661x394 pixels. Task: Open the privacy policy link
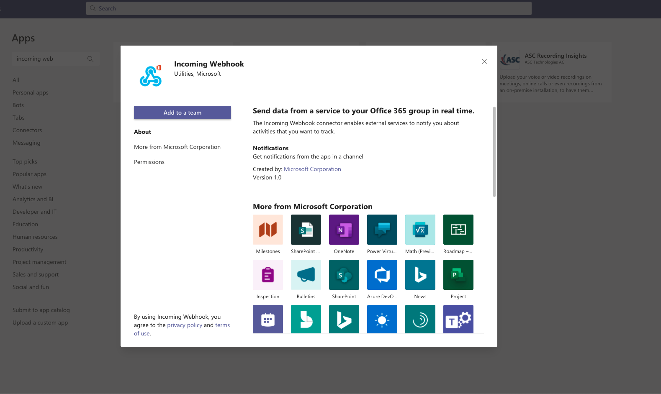(185, 325)
